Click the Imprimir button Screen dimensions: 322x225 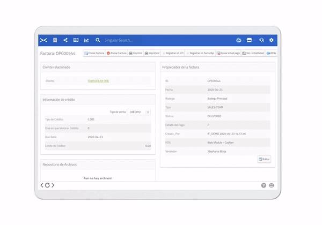pos(136,53)
